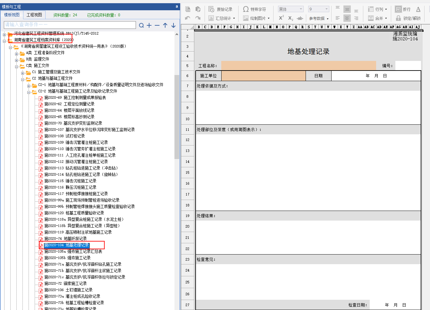Viewport: 430px width, 310px height.
Task: Apply superscript formatting
Action: pyautogui.click(x=281, y=18)
